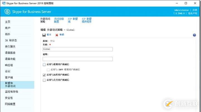Image resolution: width=201 pixels, height=112 pixels.
Task: Open the 外部访问策略 tab
Action: pos(45,20)
